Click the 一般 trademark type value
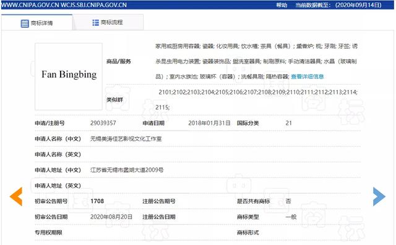The width and height of the screenshot is (396, 245). pyautogui.click(x=291, y=217)
